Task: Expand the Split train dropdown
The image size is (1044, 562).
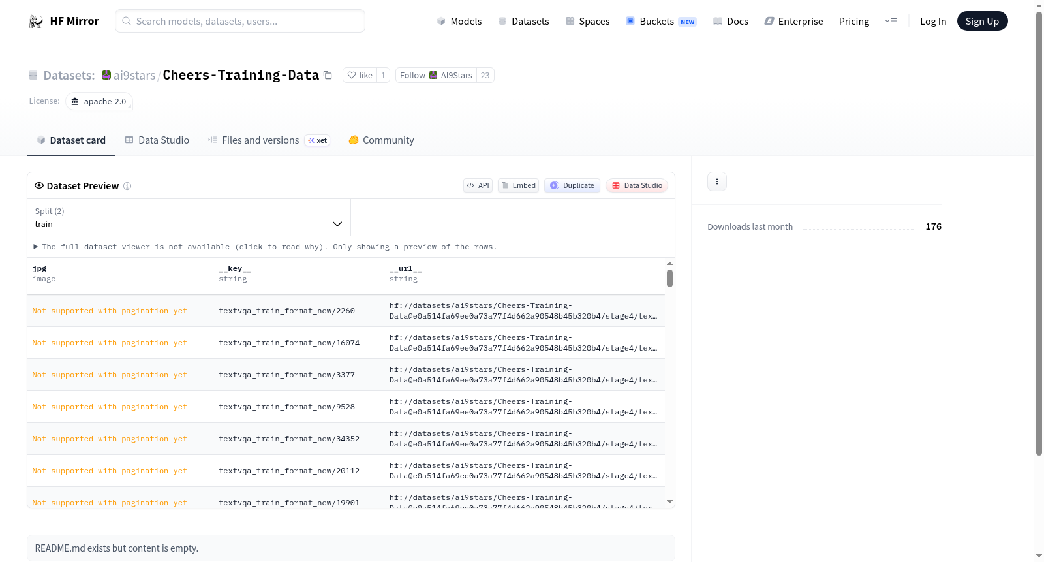Action: 189,218
